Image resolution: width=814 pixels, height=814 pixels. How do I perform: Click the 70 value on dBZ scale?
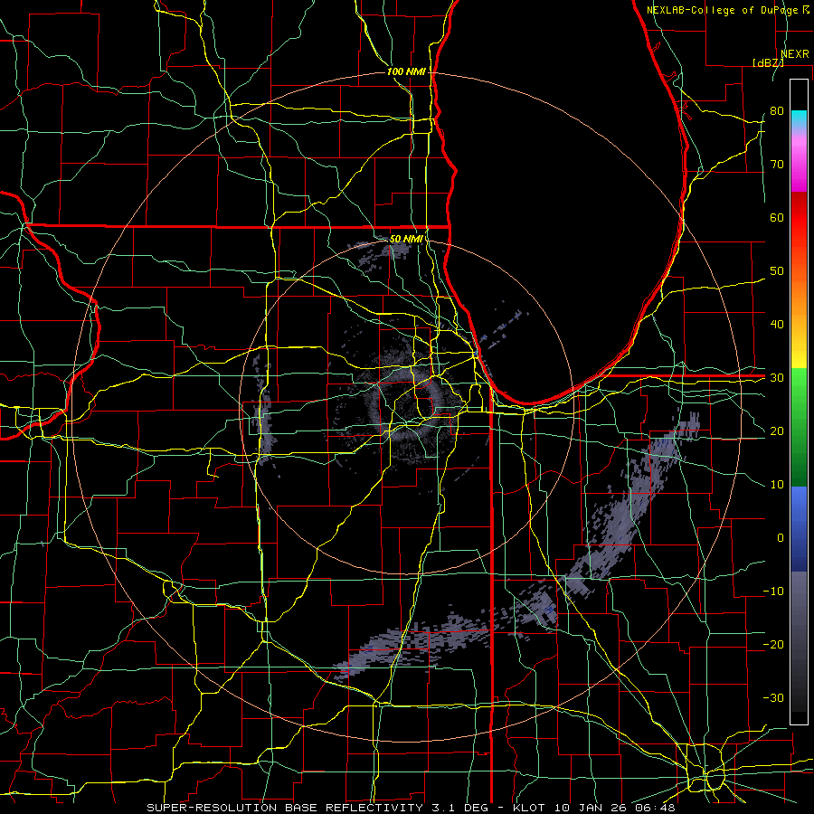777,164
